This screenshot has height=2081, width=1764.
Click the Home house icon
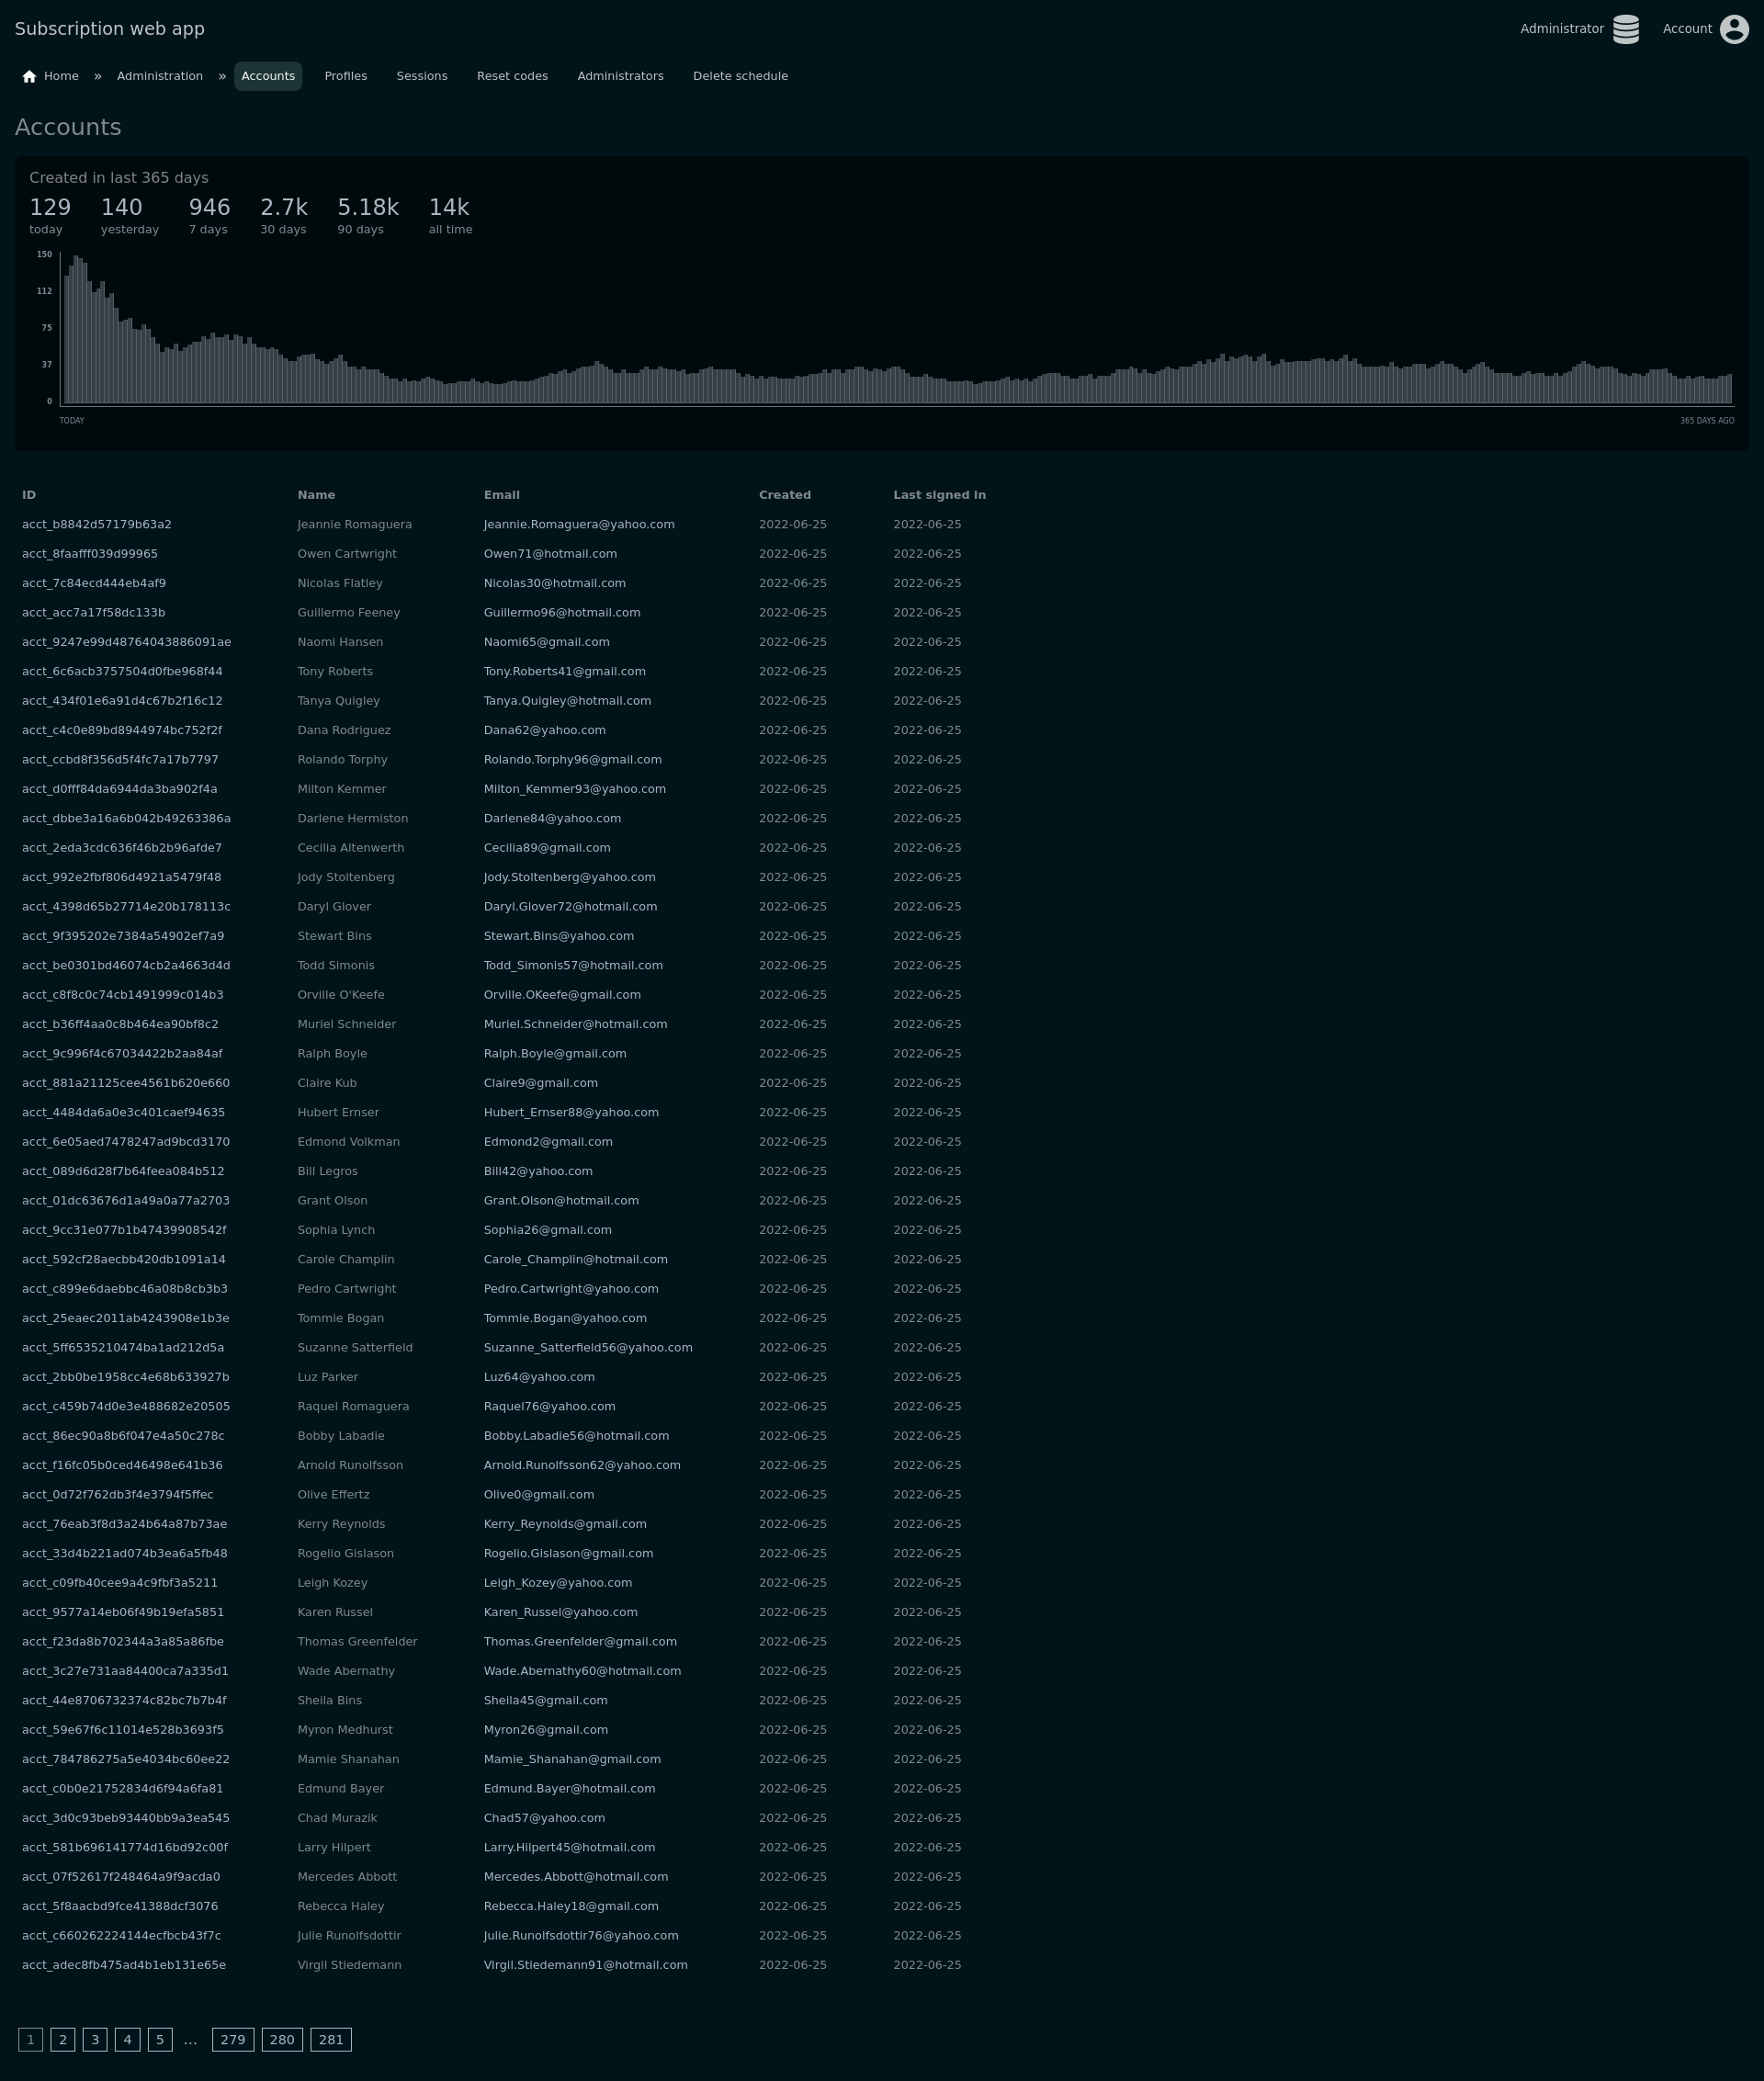point(29,77)
